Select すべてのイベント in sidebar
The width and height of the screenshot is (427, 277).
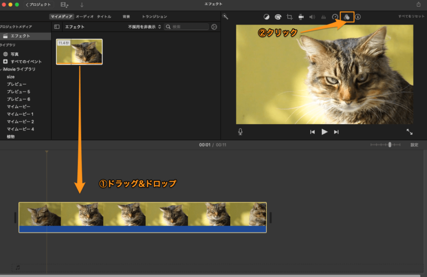[x=26, y=62]
